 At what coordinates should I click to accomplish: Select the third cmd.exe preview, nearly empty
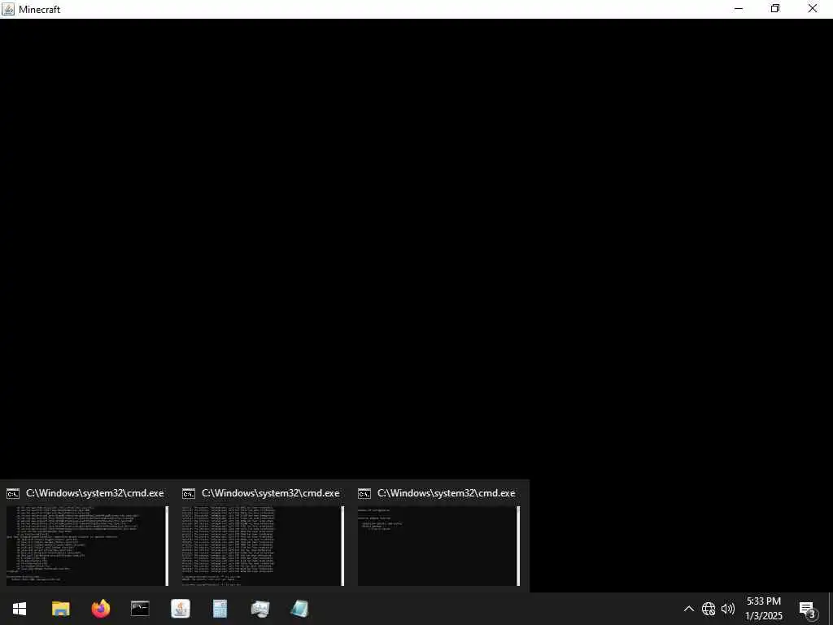tap(438, 545)
